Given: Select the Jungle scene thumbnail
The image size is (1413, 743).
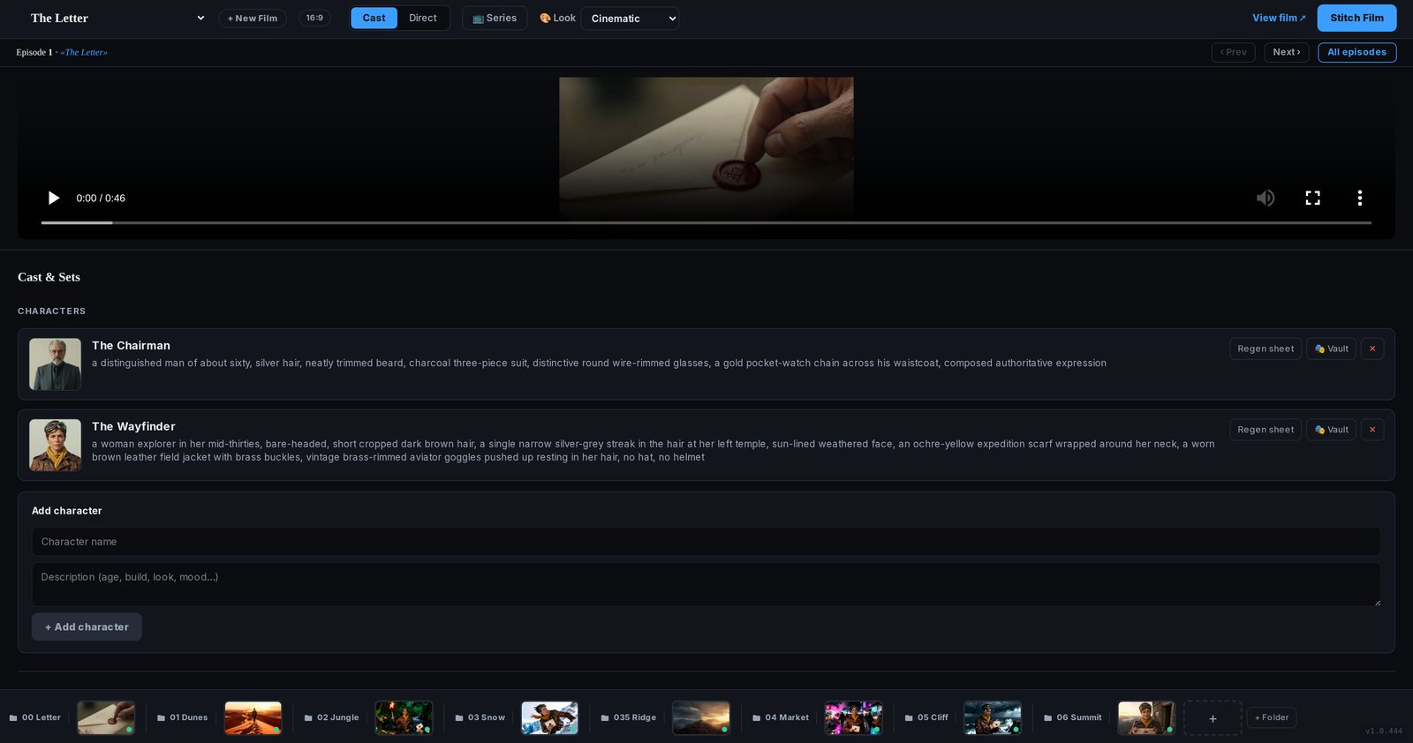Looking at the screenshot, I should click(x=404, y=717).
